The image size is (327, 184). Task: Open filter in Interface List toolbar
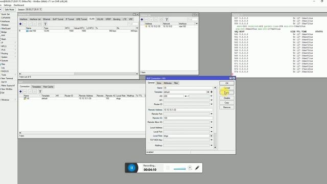(45, 24)
